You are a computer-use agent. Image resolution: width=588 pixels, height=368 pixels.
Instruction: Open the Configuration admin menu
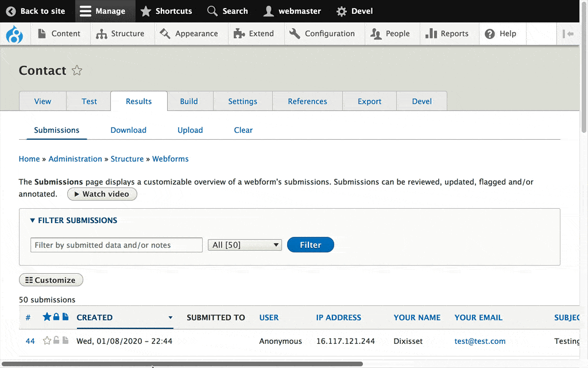323,34
